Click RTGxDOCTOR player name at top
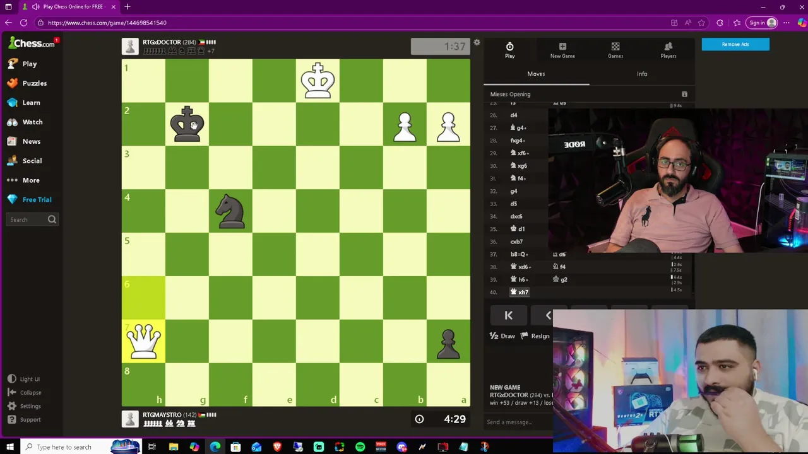 pos(162,42)
